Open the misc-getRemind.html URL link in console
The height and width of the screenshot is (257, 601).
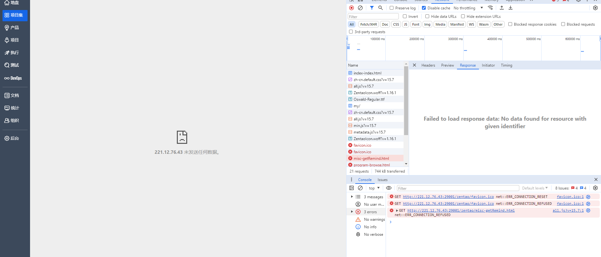pyautogui.click(x=461, y=211)
